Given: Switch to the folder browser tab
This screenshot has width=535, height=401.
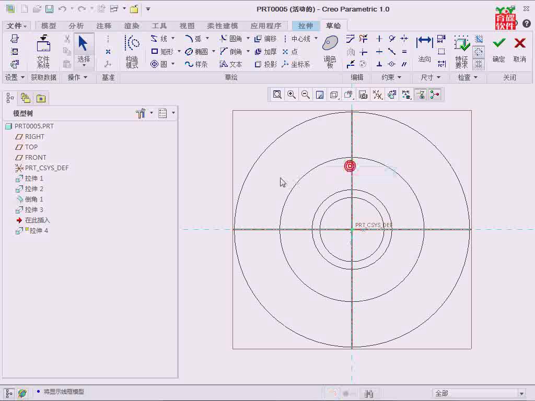Looking at the screenshot, I should click(x=26, y=99).
